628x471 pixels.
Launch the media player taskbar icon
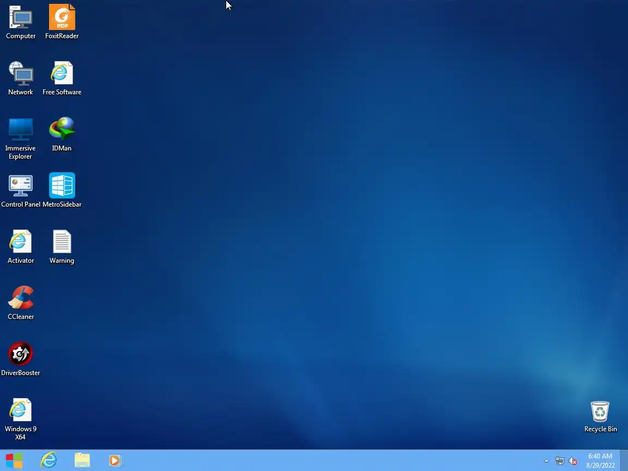point(116,460)
